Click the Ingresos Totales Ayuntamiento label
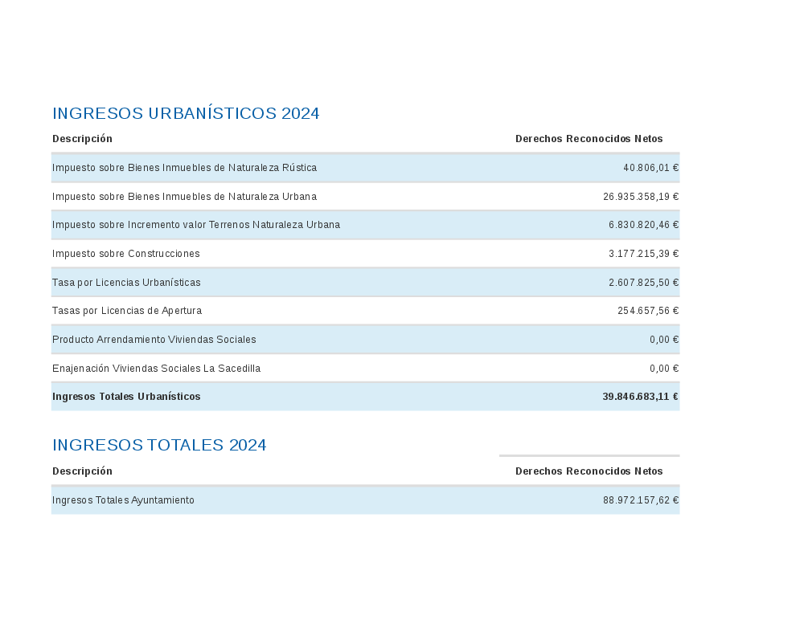The image size is (804, 636). tap(123, 500)
